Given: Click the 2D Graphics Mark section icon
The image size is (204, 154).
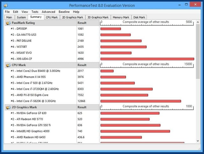Looking at the screenshot, I should point(8,107).
